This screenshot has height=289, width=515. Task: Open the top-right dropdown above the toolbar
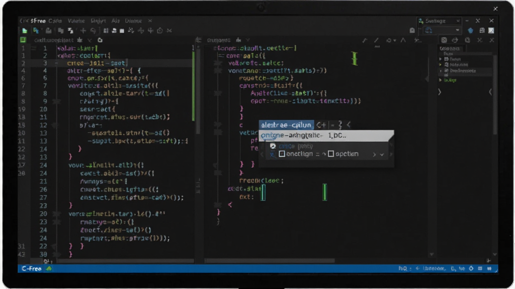click(440, 21)
